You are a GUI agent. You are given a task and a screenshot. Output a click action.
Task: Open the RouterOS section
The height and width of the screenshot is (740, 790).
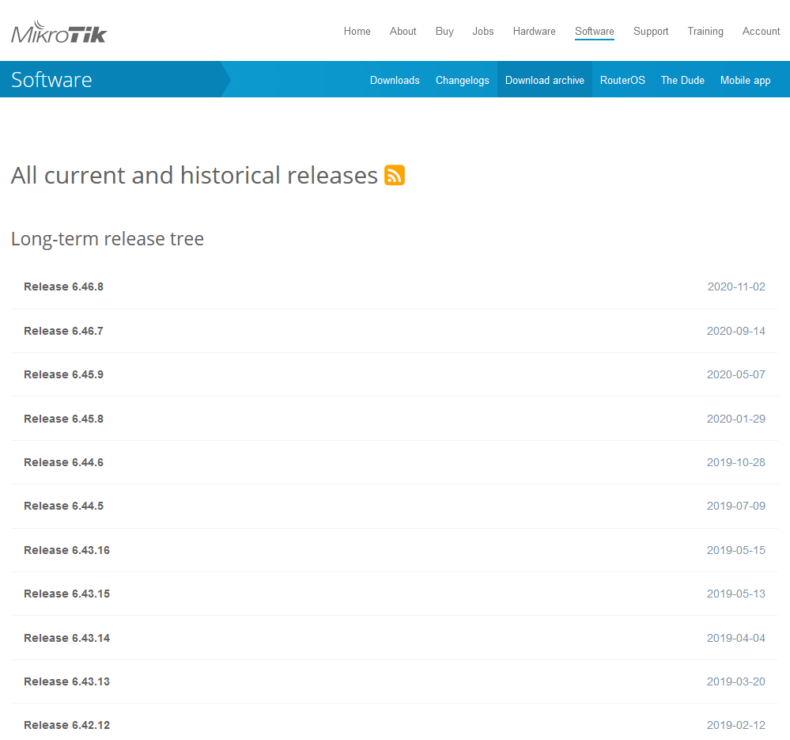622,80
